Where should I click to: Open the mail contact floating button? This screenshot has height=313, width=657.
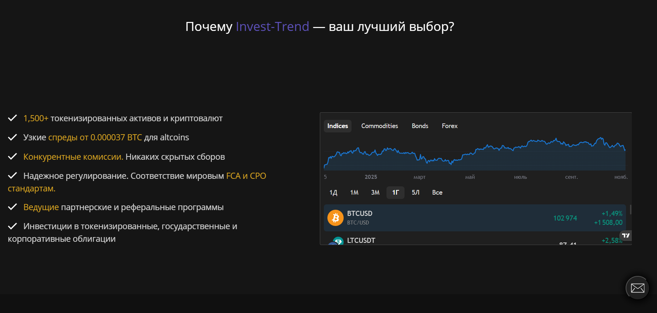click(x=638, y=288)
